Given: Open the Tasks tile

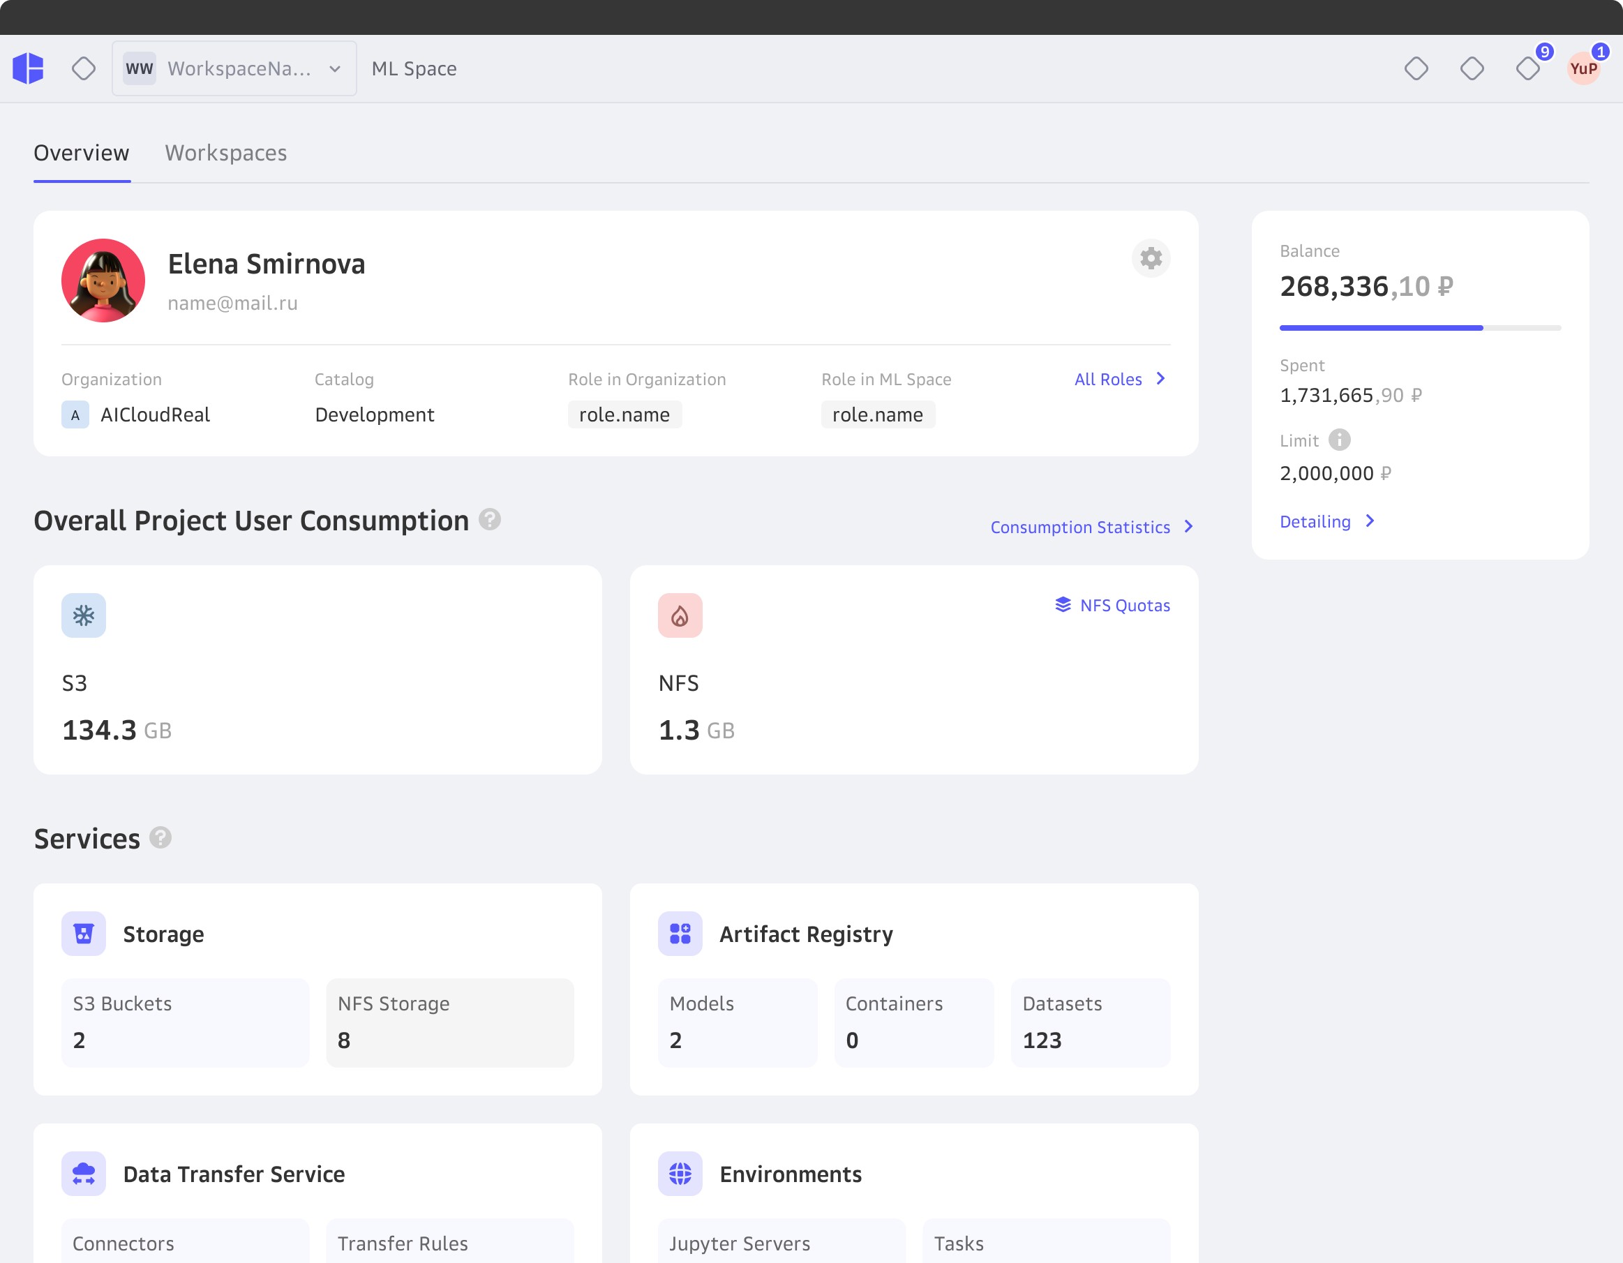Looking at the screenshot, I should [1047, 1241].
